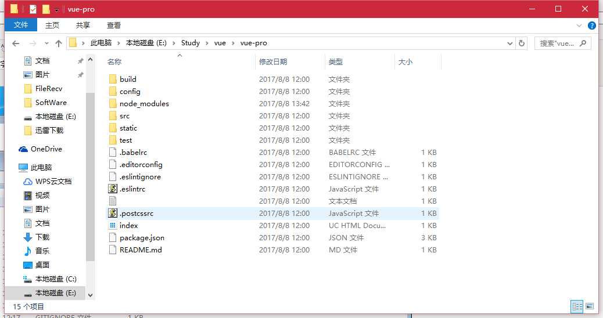Open the build folder icon
The height and width of the screenshot is (318, 603).
(x=113, y=79)
